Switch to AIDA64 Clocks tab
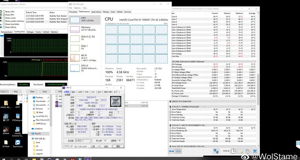 coord(38,32)
